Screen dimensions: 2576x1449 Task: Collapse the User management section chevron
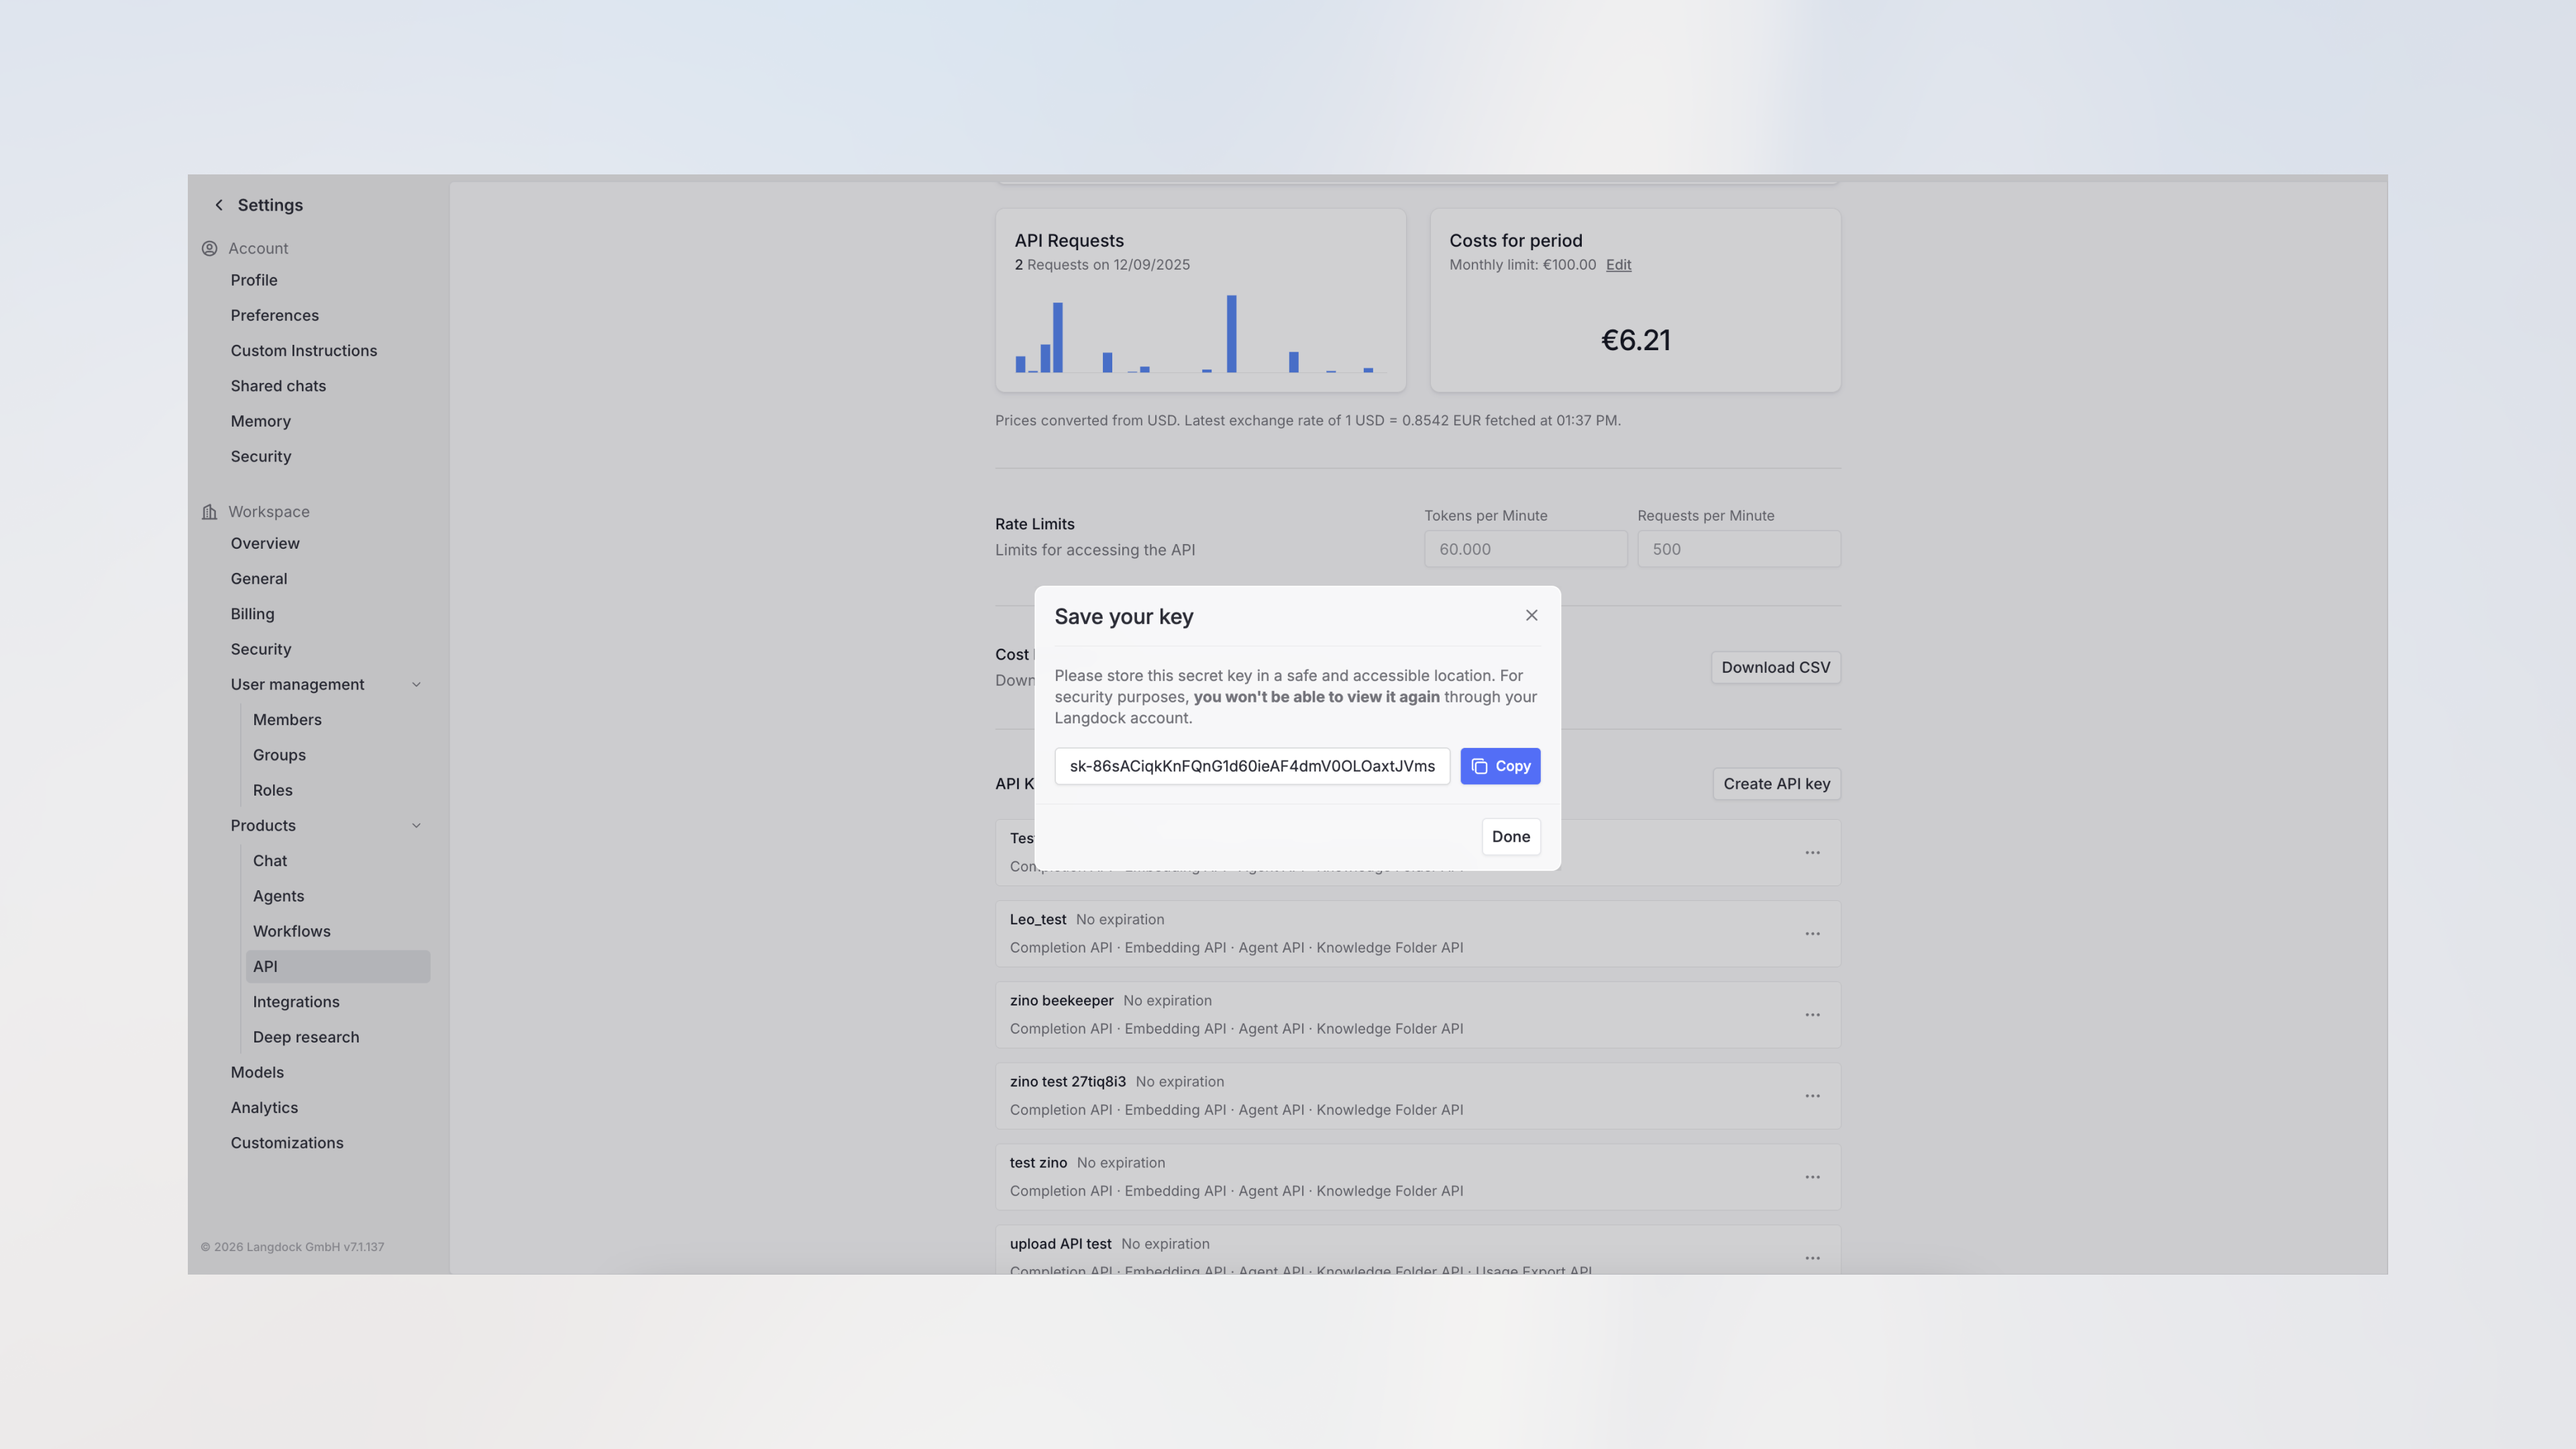point(416,685)
